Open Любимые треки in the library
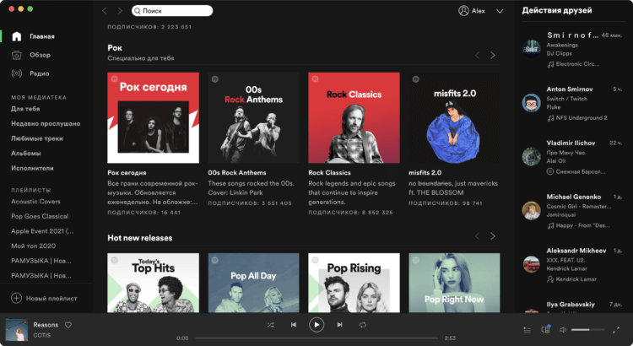Image resolution: width=633 pixels, height=346 pixels. [x=37, y=138]
